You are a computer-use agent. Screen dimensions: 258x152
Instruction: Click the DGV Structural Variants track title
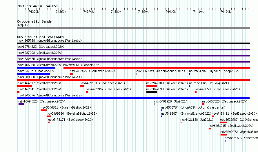click(41, 37)
